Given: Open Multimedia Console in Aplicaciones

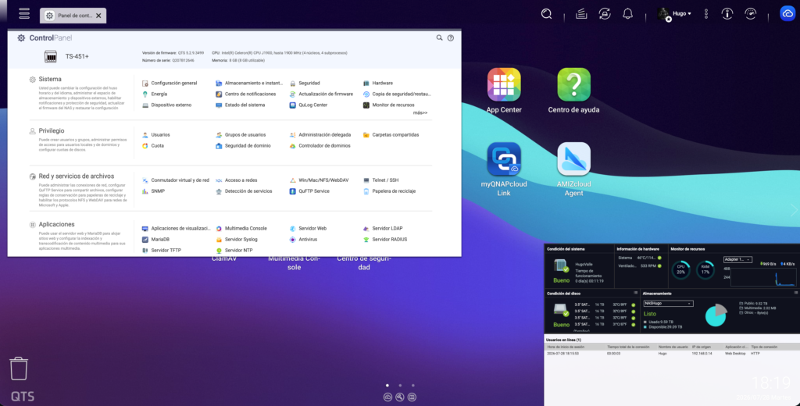Looking at the screenshot, I should (241, 229).
